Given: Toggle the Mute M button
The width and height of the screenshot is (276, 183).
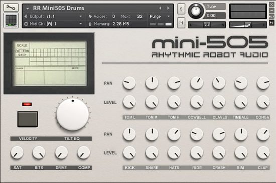Looking at the screenshot, I should 181,23.
